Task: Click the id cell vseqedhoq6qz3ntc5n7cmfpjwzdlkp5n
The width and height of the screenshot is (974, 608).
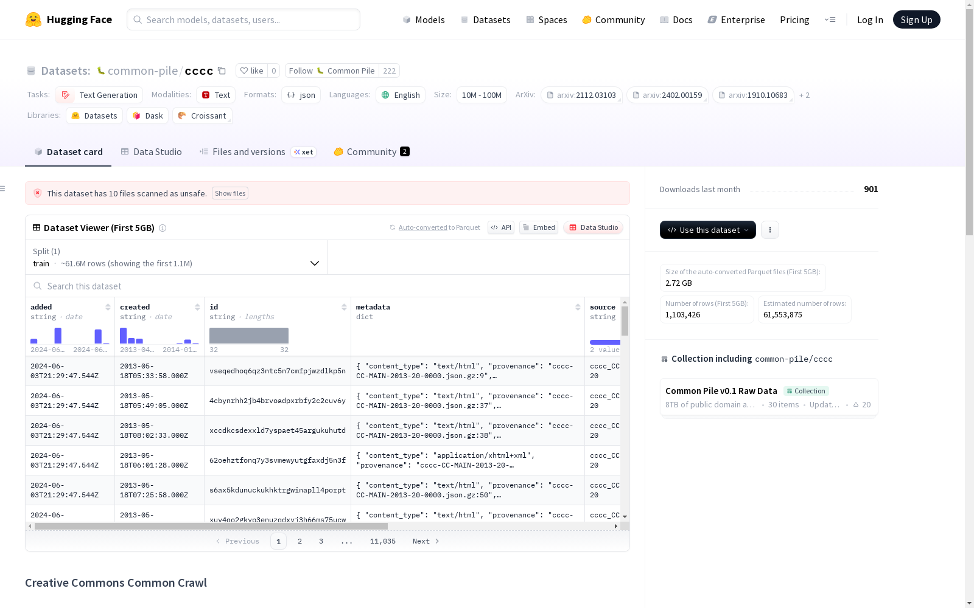Action: point(278,371)
